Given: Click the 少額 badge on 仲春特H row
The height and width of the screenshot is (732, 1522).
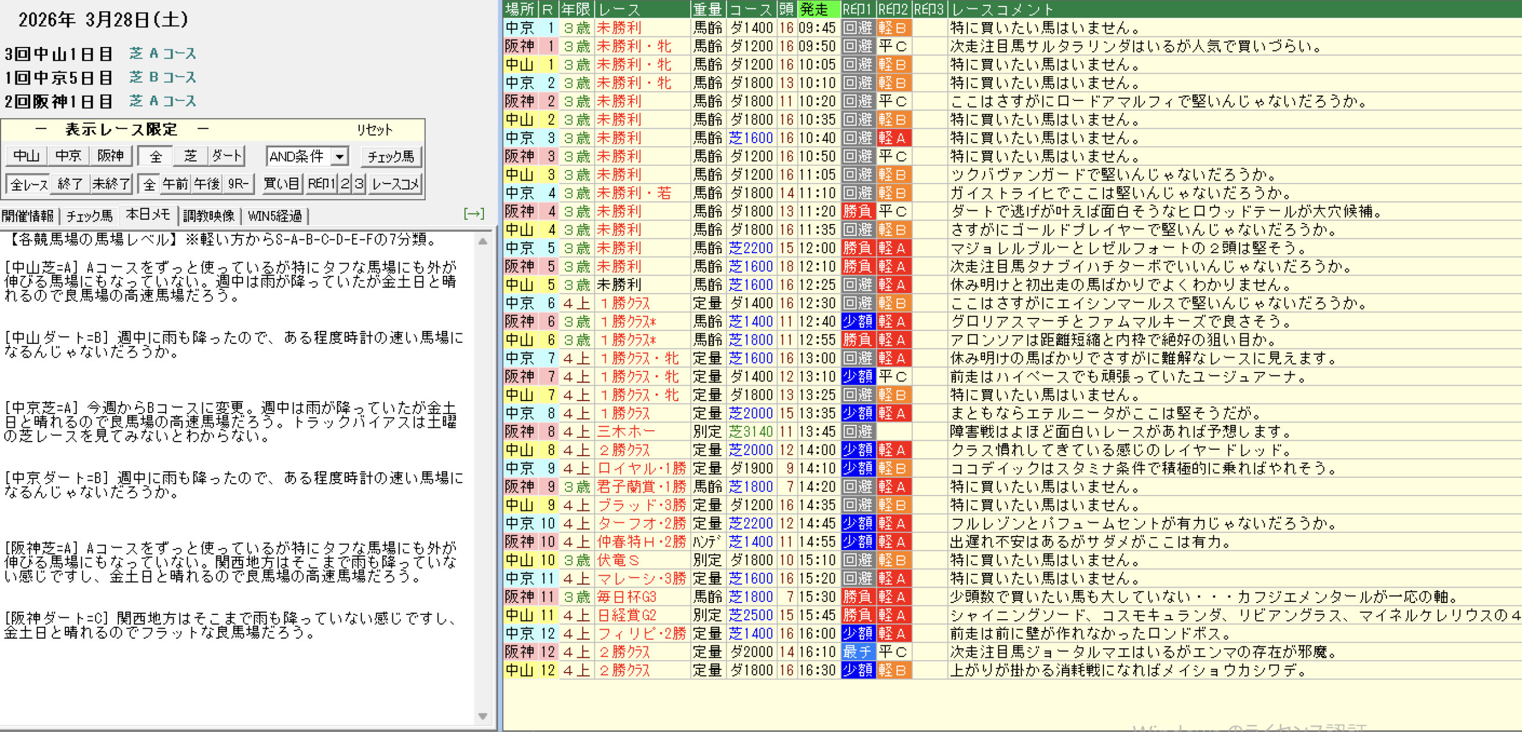Looking at the screenshot, I should [857, 542].
